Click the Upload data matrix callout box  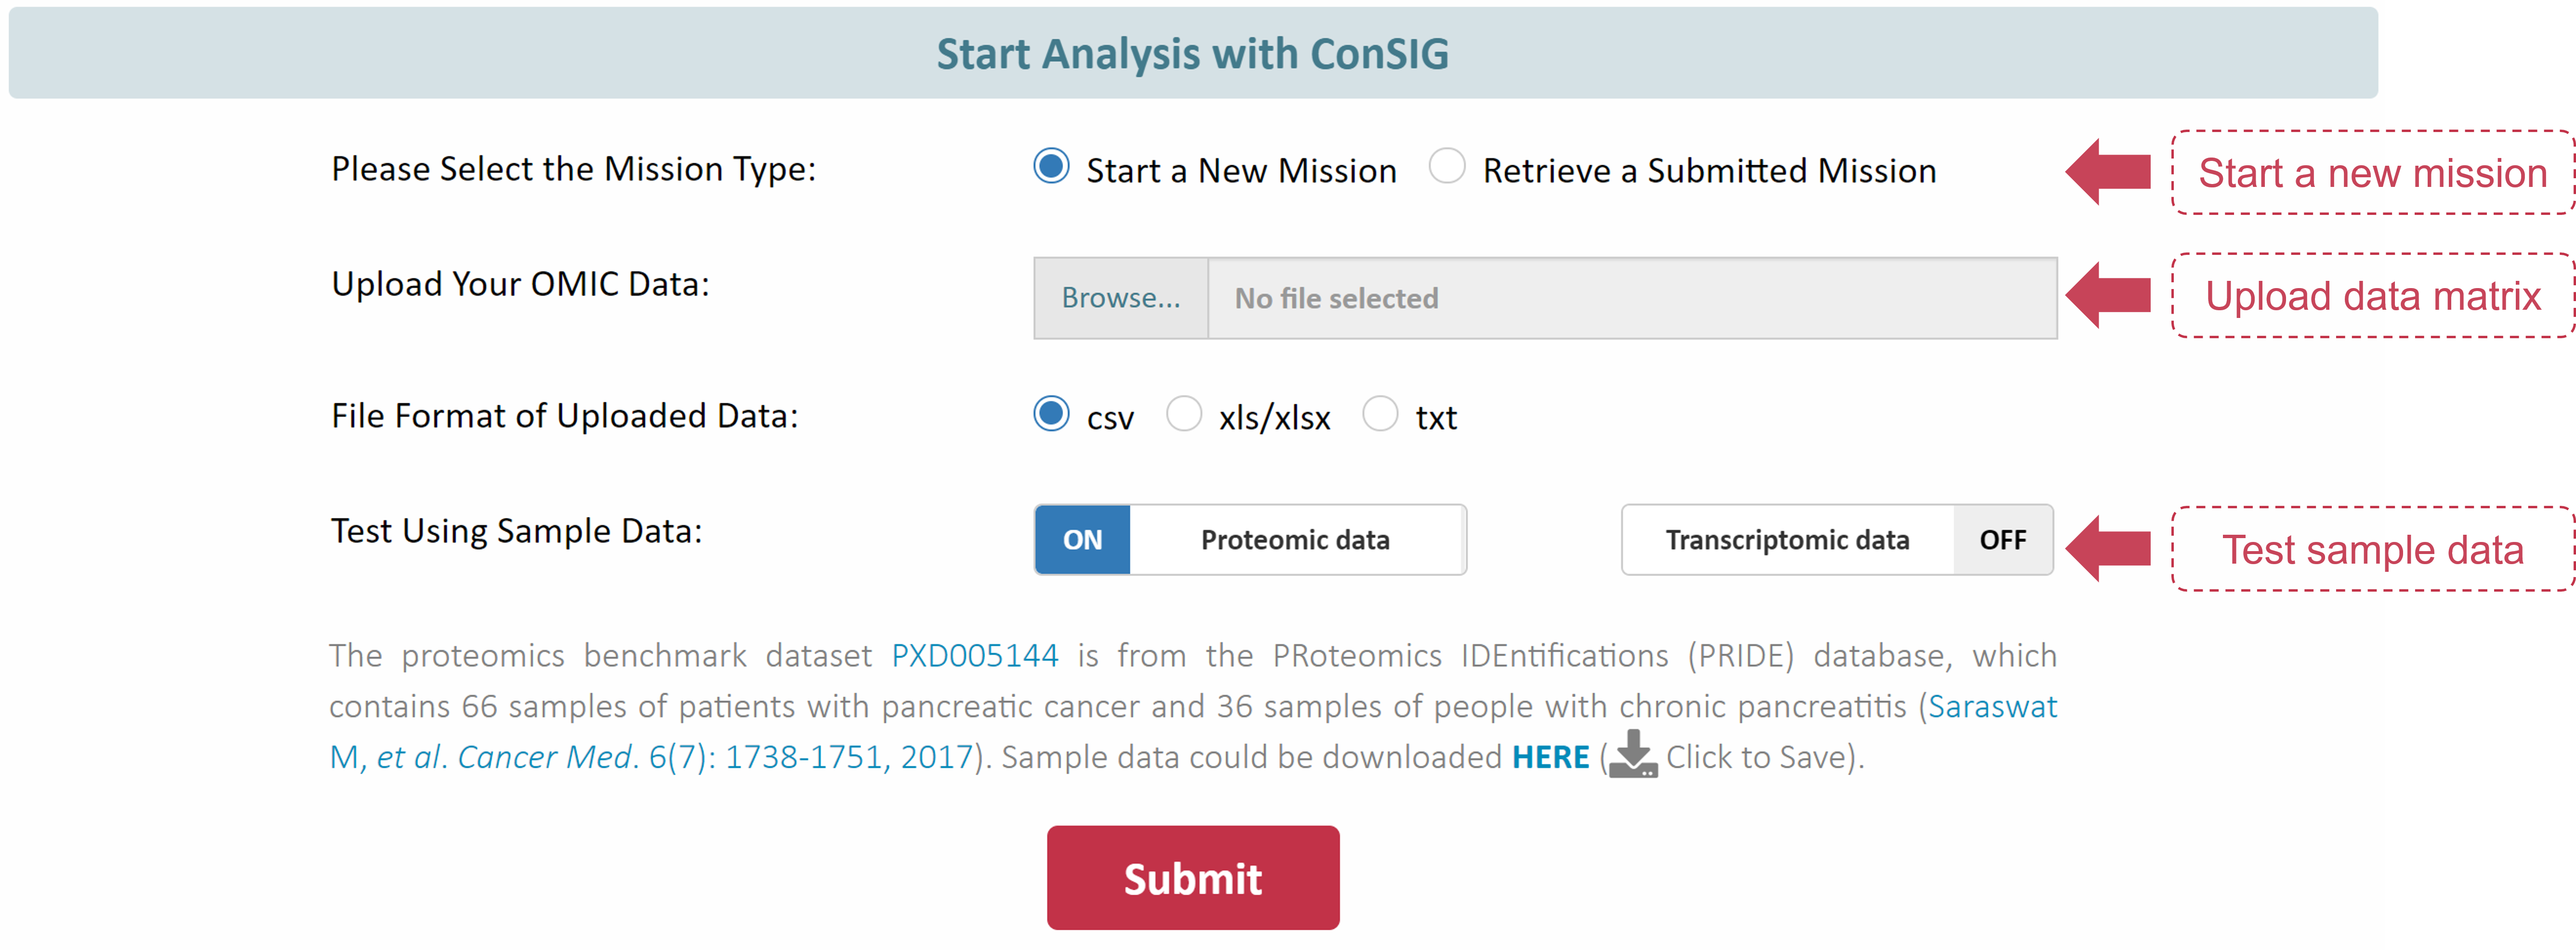2372,296
